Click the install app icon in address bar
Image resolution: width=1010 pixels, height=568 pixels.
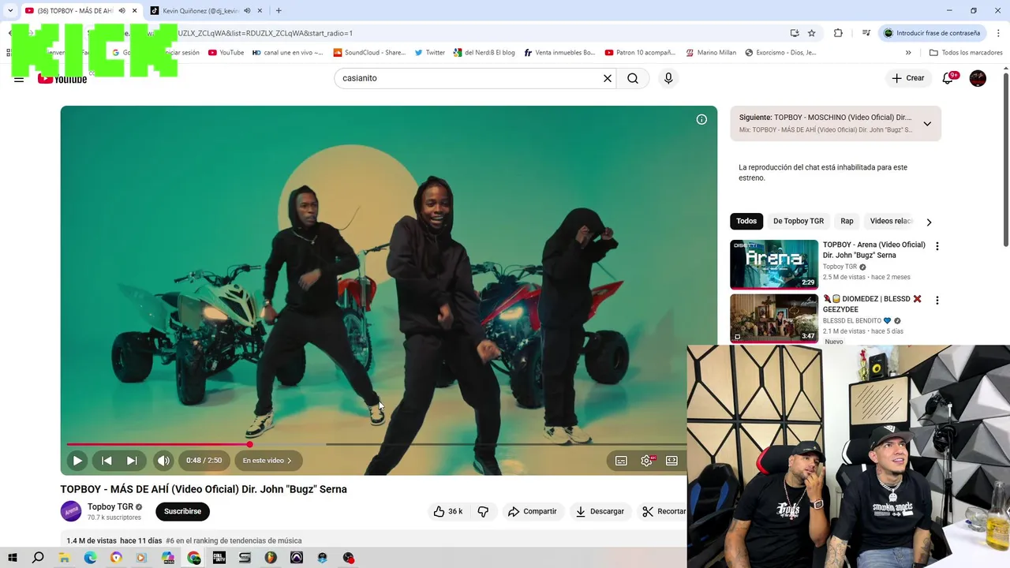click(795, 33)
